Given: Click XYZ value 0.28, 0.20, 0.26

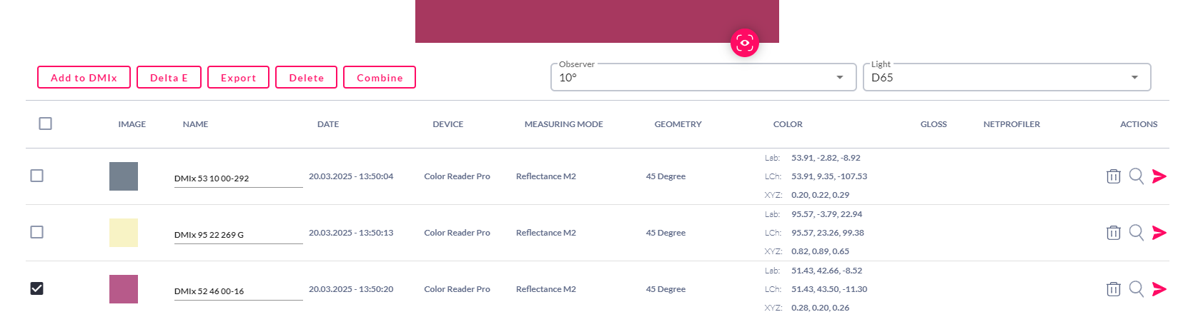Looking at the screenshot, I should (820, 308).
